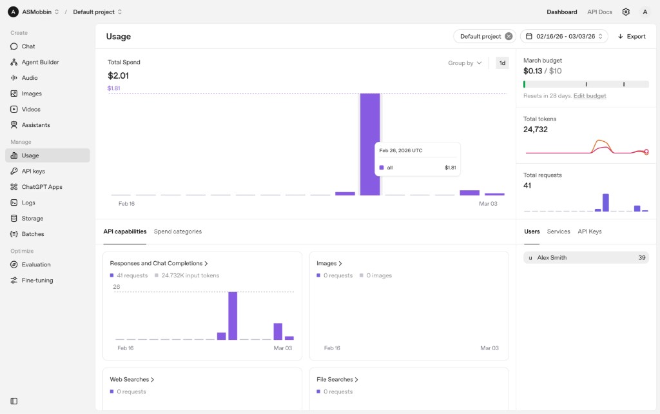The height and width of the screenshot is (414, 660).
Task: Open settings gear icon in header
Action: click(626, 12)
